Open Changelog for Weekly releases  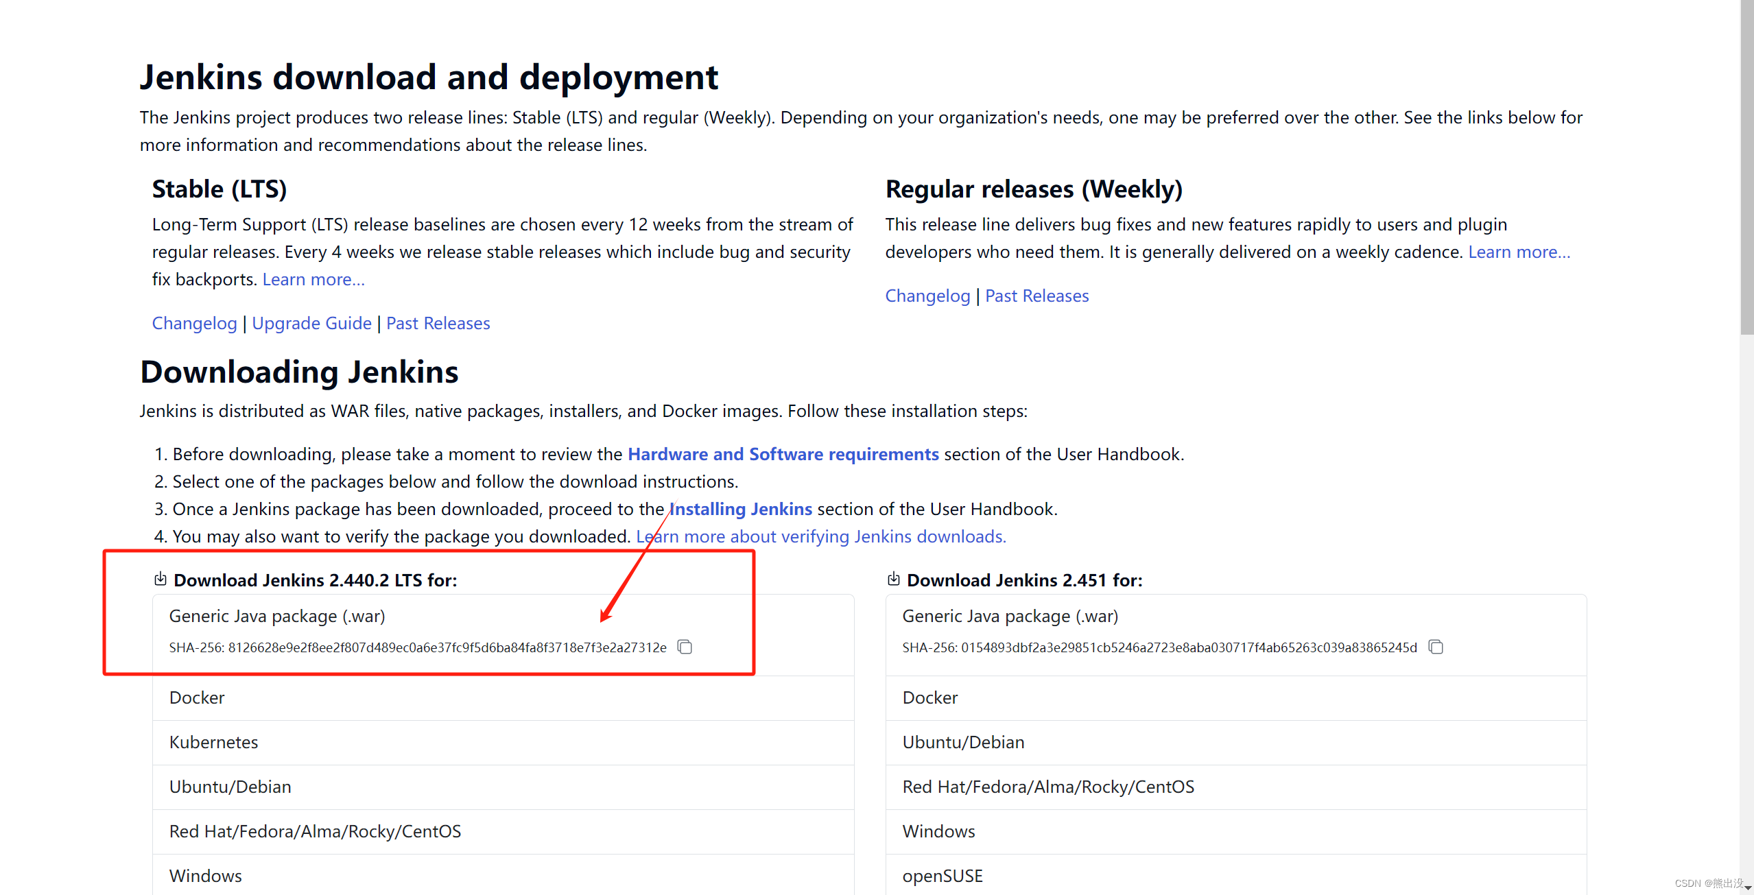pos(927,295)
